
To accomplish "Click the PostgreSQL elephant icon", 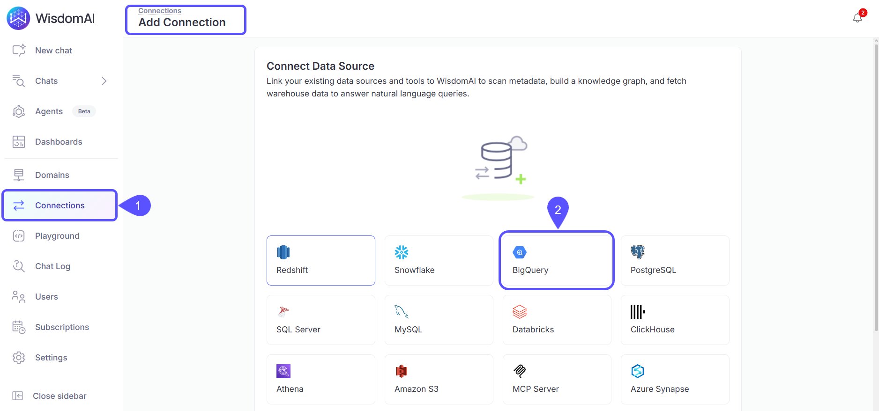I will [638, 252].
